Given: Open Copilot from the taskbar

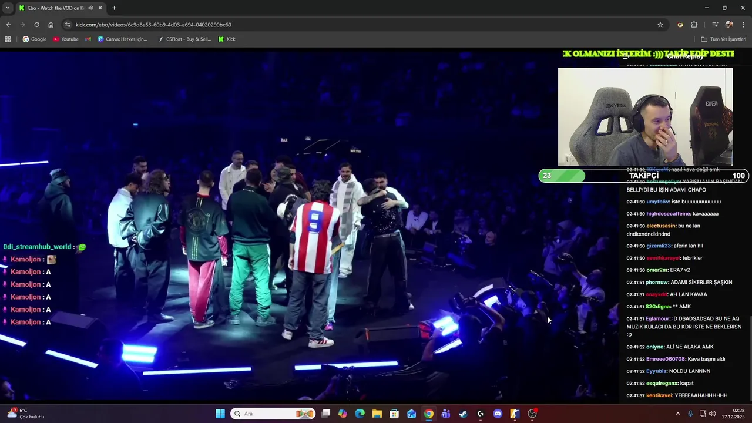Looking at the screenshot, I should click(x=343, y=414).
